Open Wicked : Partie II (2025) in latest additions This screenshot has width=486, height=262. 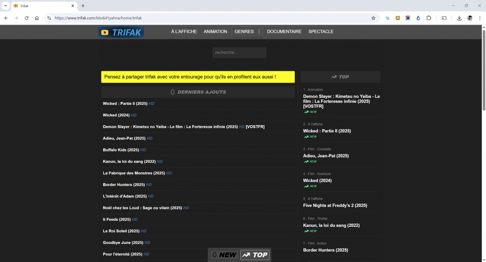tap(125, 103)
